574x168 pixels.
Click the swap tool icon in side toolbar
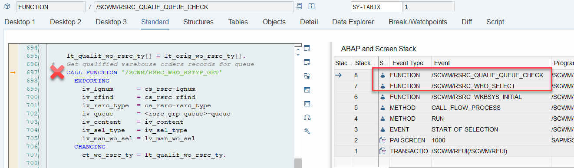point(307,76)
